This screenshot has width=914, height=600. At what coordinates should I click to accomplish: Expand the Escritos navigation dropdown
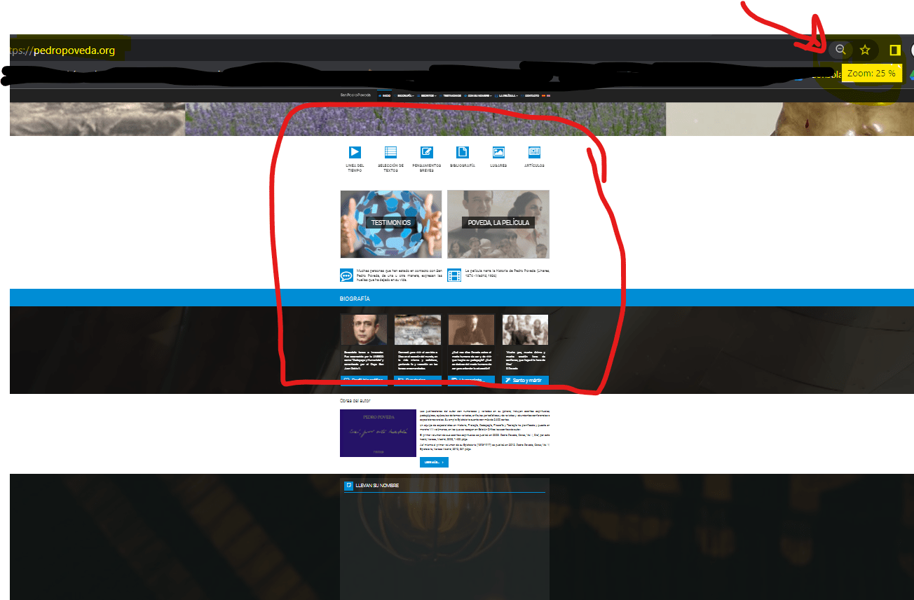pos(427,95)
